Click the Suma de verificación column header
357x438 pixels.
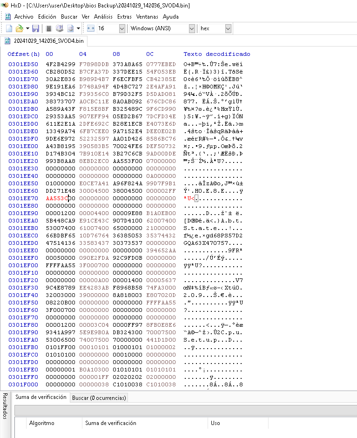(x=111, y=423)
